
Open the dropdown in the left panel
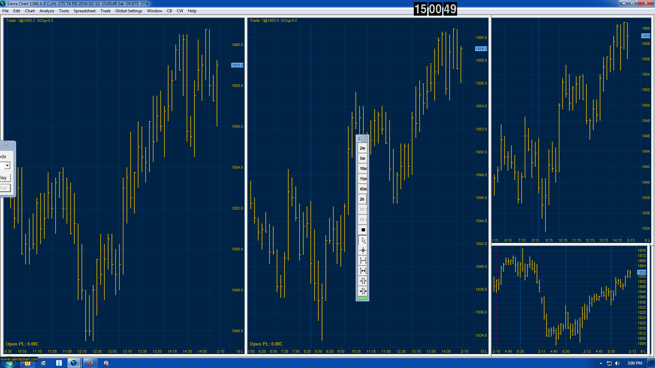(7, 166)
